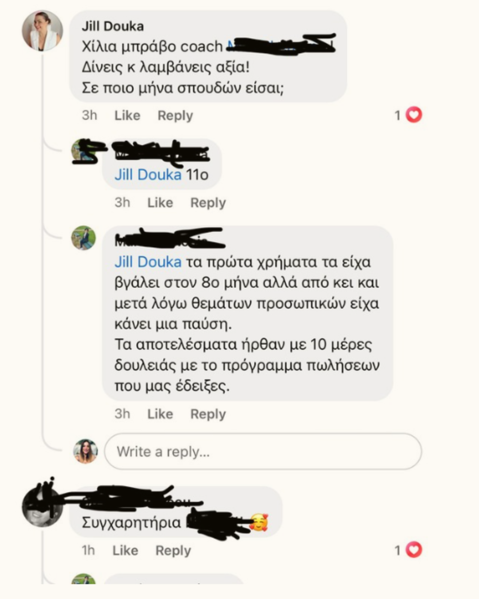Viewport: 479px width, 599px height.
Task: Open Jill Douka's profile picture
Action: tap(42, 31)
